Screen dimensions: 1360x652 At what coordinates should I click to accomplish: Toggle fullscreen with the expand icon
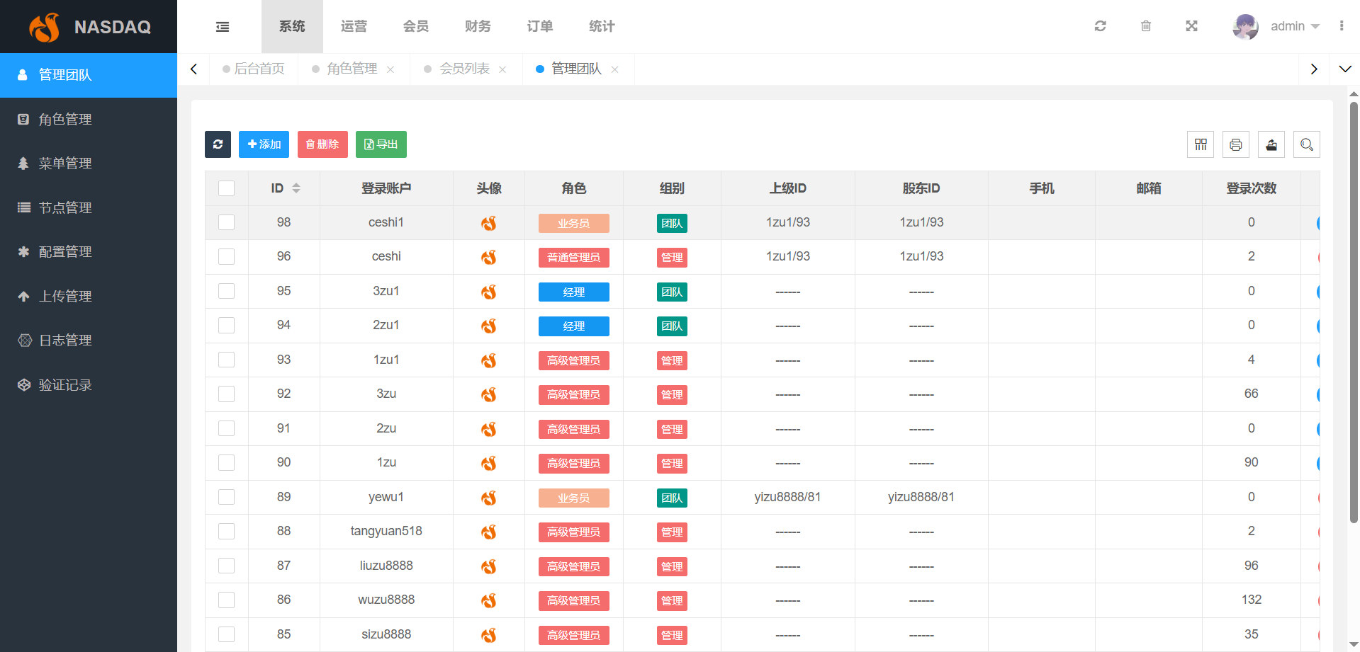(x=1191, y=26)
